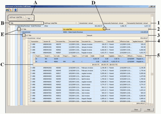Screen dimensions: 161x114
Task: Click the pencil edit toolbar icon
Action: click(11, 10)
